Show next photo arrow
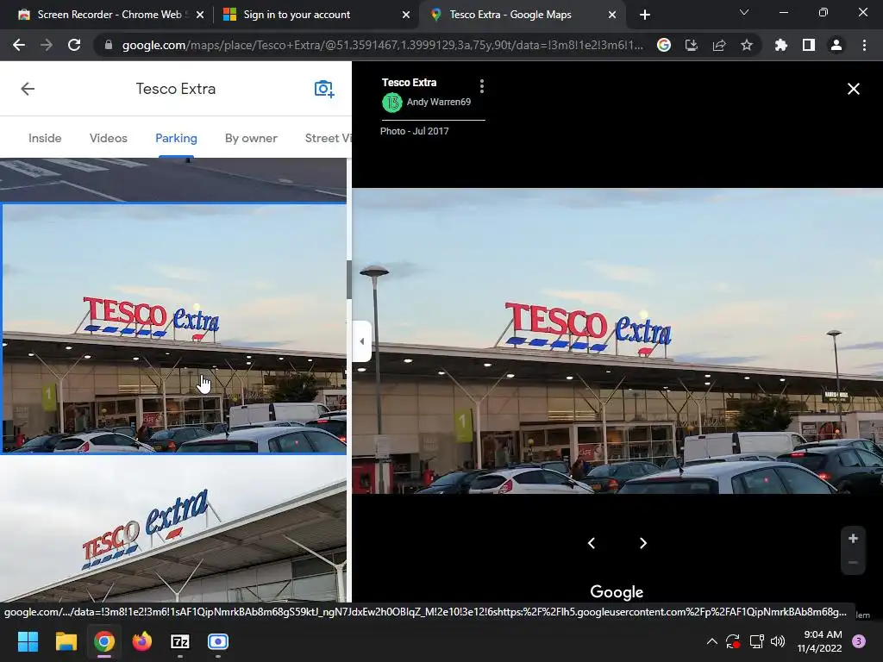 [643, 543]
